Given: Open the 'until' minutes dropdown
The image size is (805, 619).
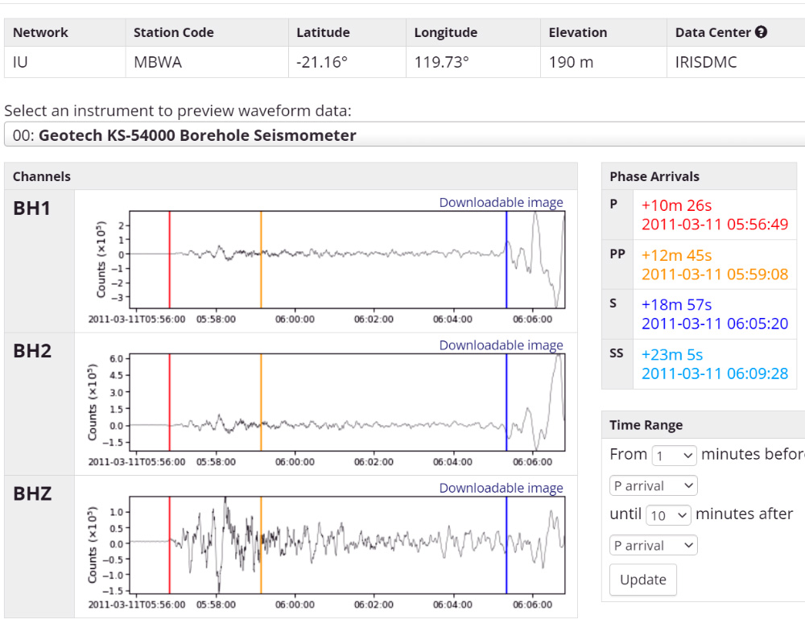Looking at the screenshot, I should tap(668, 514).
